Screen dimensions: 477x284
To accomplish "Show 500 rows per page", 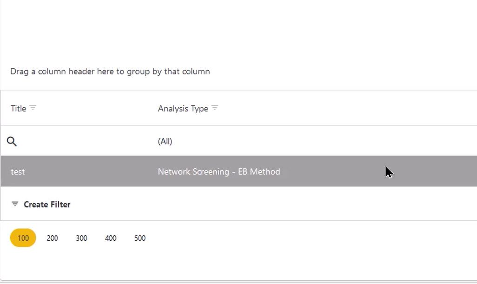I will 140,238.
